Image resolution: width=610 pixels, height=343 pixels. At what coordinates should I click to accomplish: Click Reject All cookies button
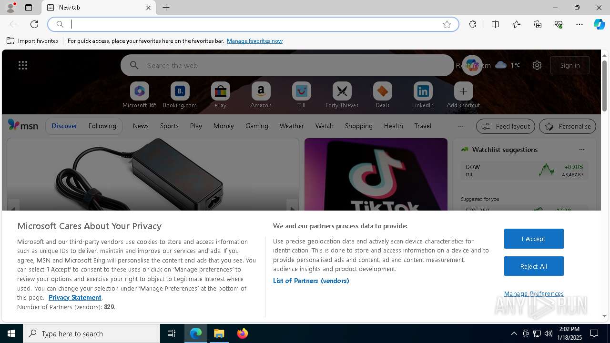(x=534, y=266)
